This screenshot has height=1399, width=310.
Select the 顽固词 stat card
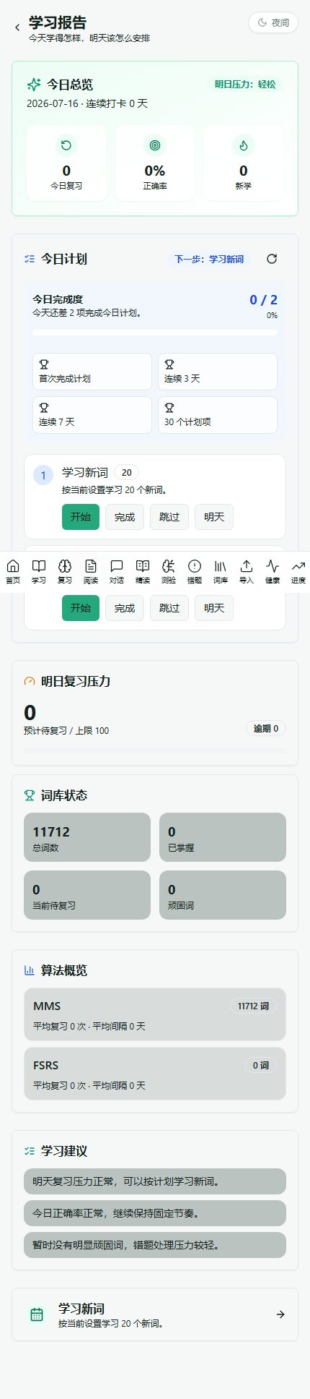(223, 895)
